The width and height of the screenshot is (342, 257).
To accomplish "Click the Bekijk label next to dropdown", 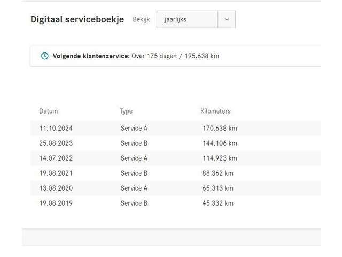I will pyautogui.click(x=141, y=20).
